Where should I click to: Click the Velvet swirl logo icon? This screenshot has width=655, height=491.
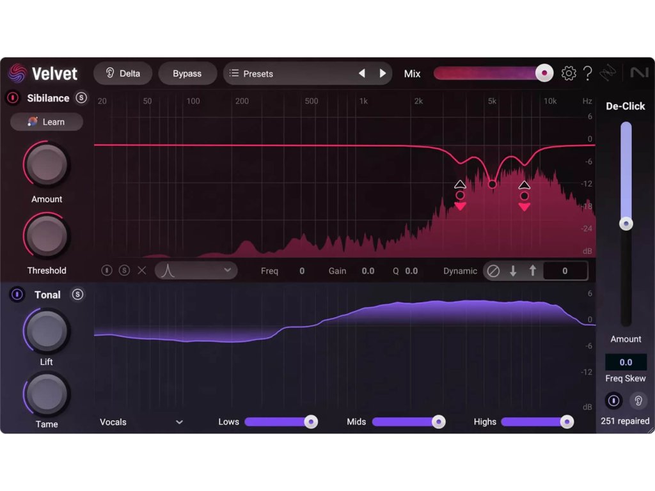point(17,74)
